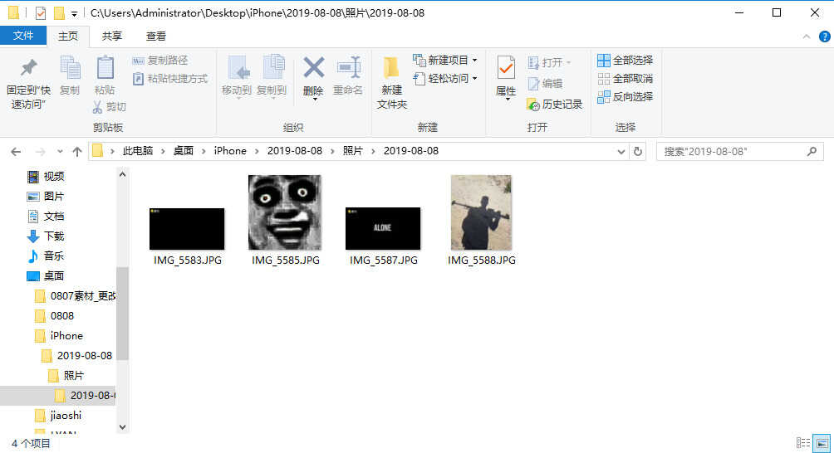This screenshot has height=453, width=834.
Task: Click 桌面 in the address breadcrumb
Action: coord(184,151)
